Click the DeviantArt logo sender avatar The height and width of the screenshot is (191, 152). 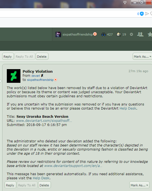point(14,76)
